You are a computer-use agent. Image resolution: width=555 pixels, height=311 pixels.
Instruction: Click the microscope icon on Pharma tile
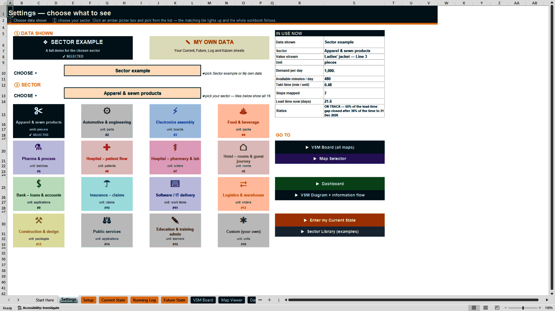[x=38, y=147]
